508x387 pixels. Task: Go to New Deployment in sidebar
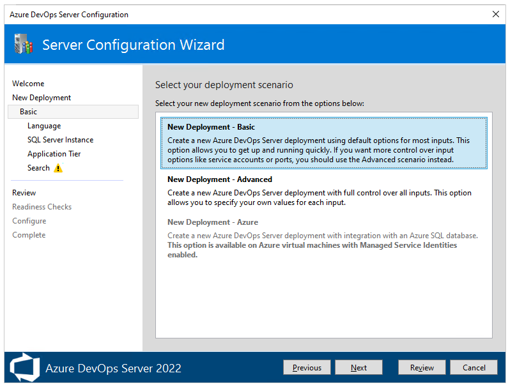click(42, 98)
